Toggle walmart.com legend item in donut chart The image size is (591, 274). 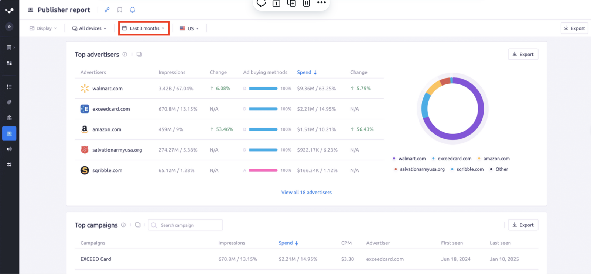pos(409,159)
